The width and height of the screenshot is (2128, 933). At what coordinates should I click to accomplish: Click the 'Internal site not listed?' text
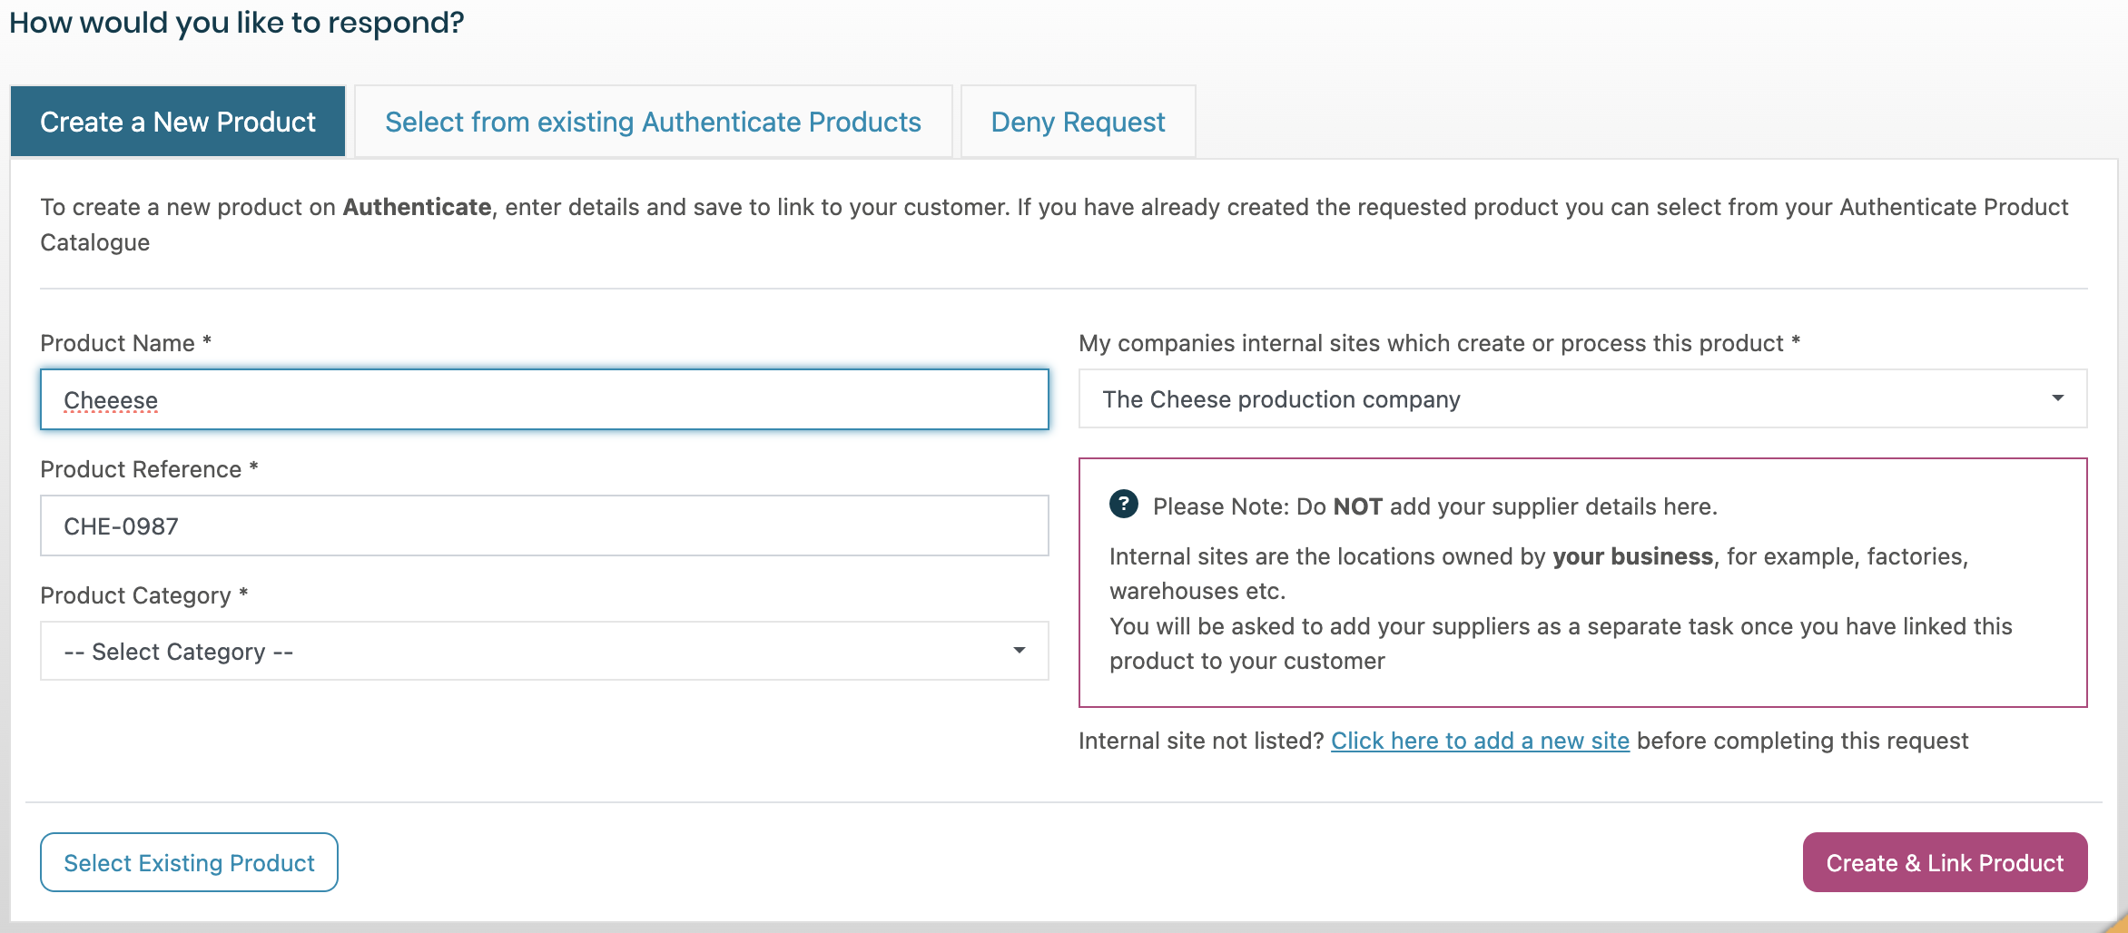tap(1200, 741)
